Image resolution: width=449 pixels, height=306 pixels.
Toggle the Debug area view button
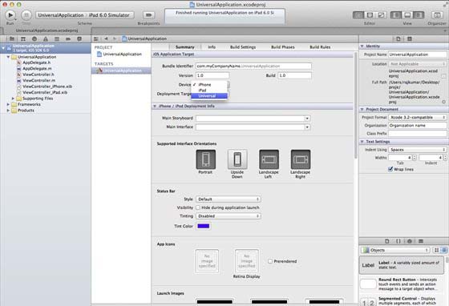pyautogui.click(x=407, y=15)
